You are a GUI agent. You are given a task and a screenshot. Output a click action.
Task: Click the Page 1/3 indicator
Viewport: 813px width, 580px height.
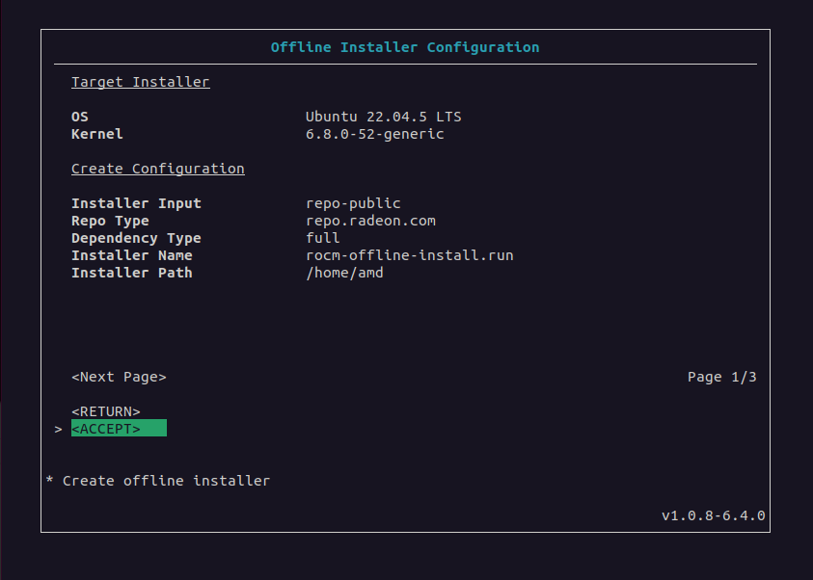click(x=721, y=377)
